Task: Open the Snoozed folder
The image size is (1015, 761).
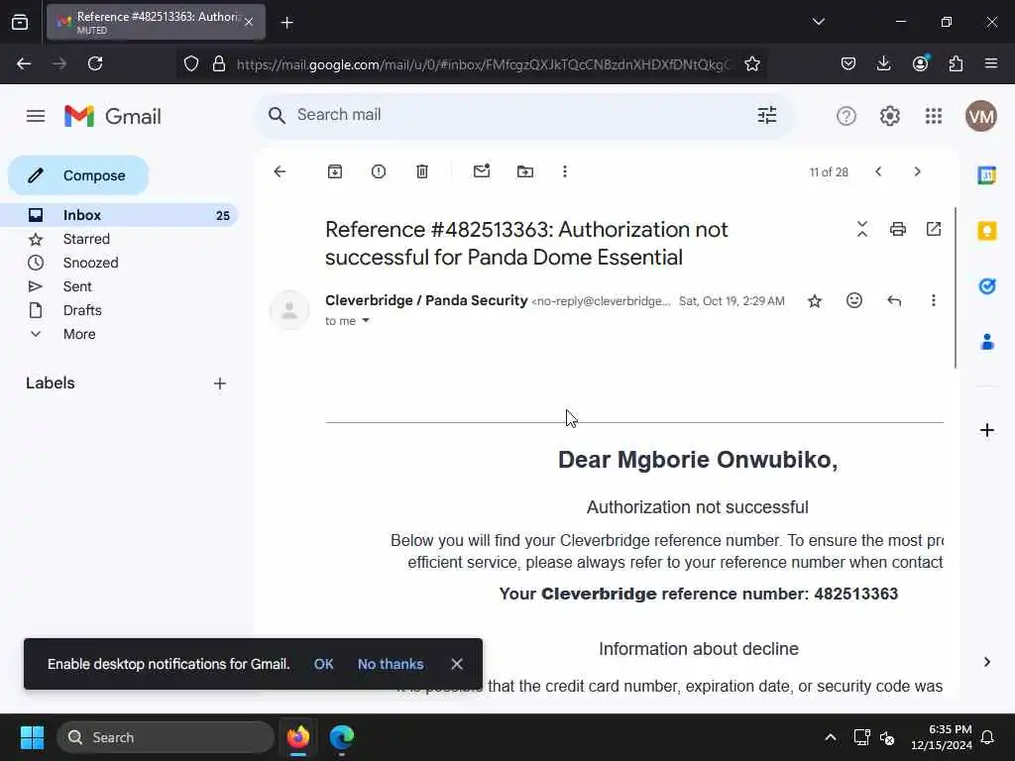Action: pyautogui.click(x=120, y=263)
